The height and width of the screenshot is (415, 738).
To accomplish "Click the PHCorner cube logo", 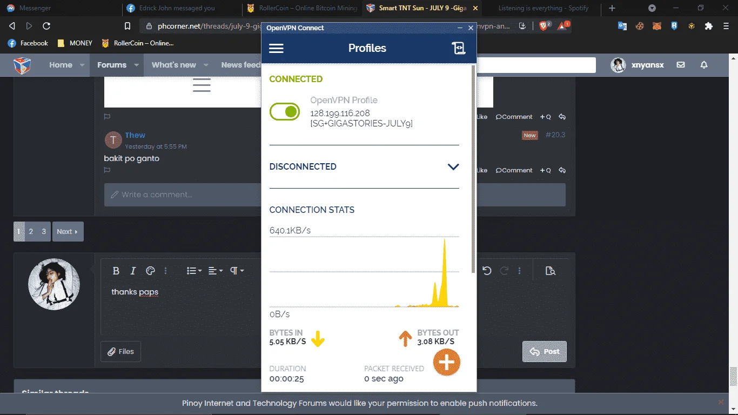I will pos(22,65).
